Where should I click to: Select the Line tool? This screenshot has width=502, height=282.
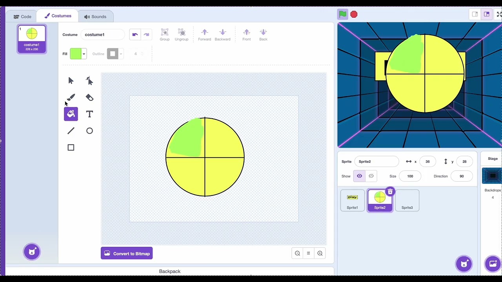(71, 131)
